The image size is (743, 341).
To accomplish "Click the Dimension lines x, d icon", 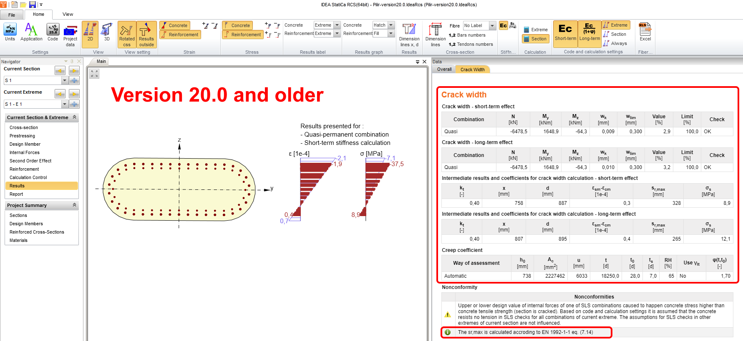I will [409, 34].
